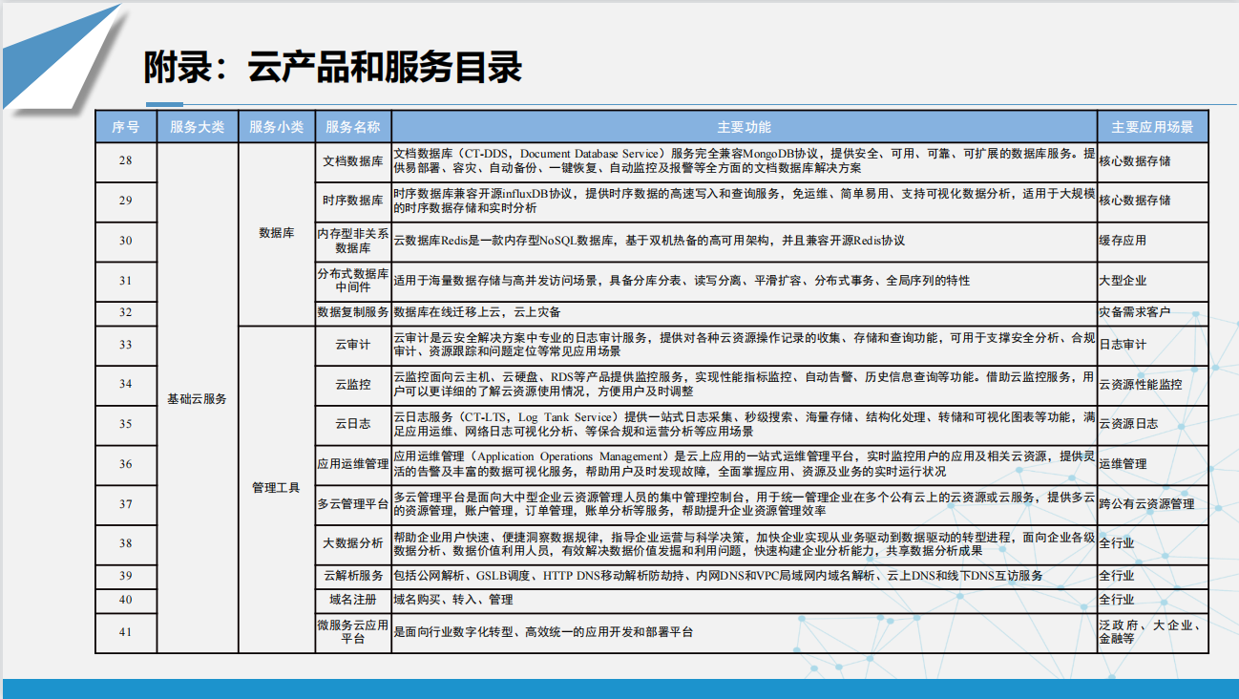The height and width of the screenshot is (699, 1239).
Task: Click the 缓存应用 scenario cell
Action: 1123,241
